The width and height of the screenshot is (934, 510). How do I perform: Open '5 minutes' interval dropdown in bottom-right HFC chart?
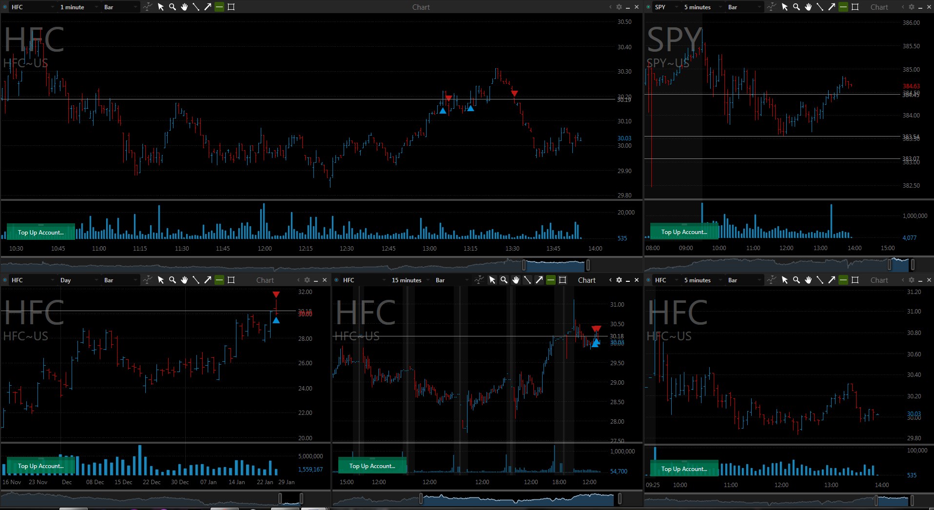tap(702, 280)
